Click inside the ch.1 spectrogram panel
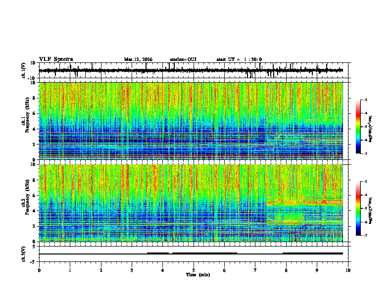This screenshot has width=392, height=303. tap(191, 121)
